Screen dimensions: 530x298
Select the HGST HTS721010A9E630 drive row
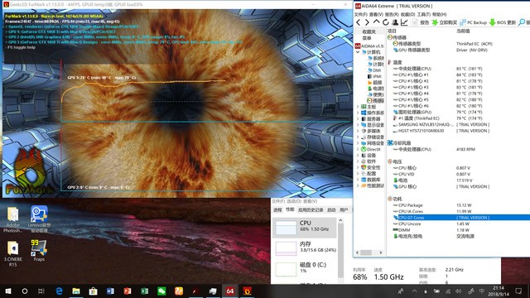tap(458, 131)
